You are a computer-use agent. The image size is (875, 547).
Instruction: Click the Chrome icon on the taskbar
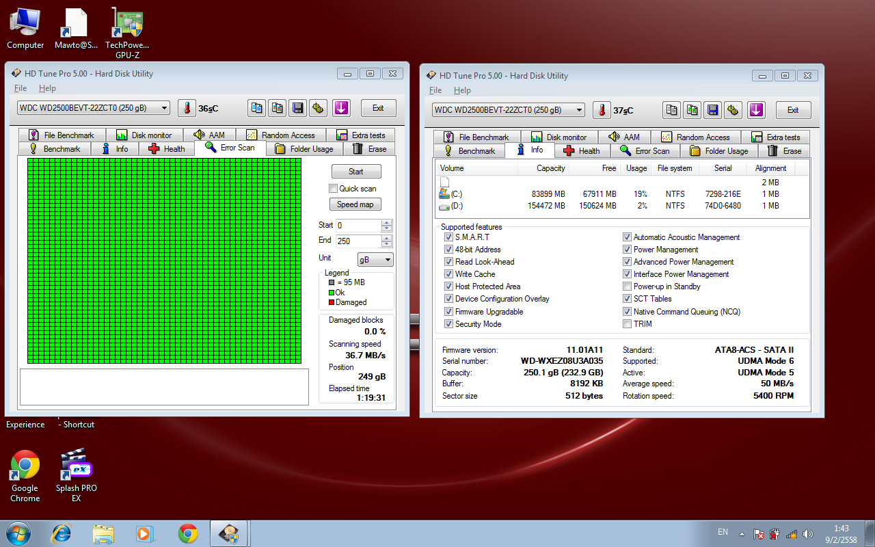click(187, 533)
